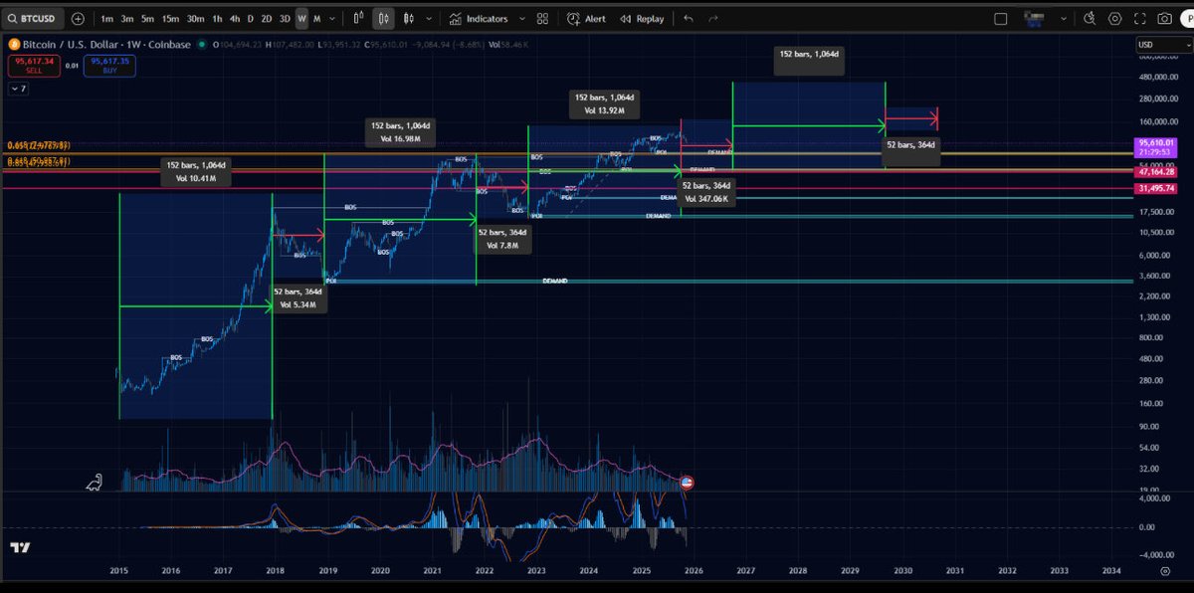Select the Bars chart style icon
The width and height of the screenshot is (1194, 593).
point(359,19)
